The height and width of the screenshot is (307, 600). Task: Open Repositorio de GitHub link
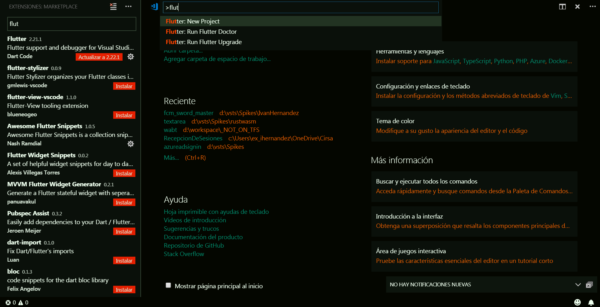194,245
